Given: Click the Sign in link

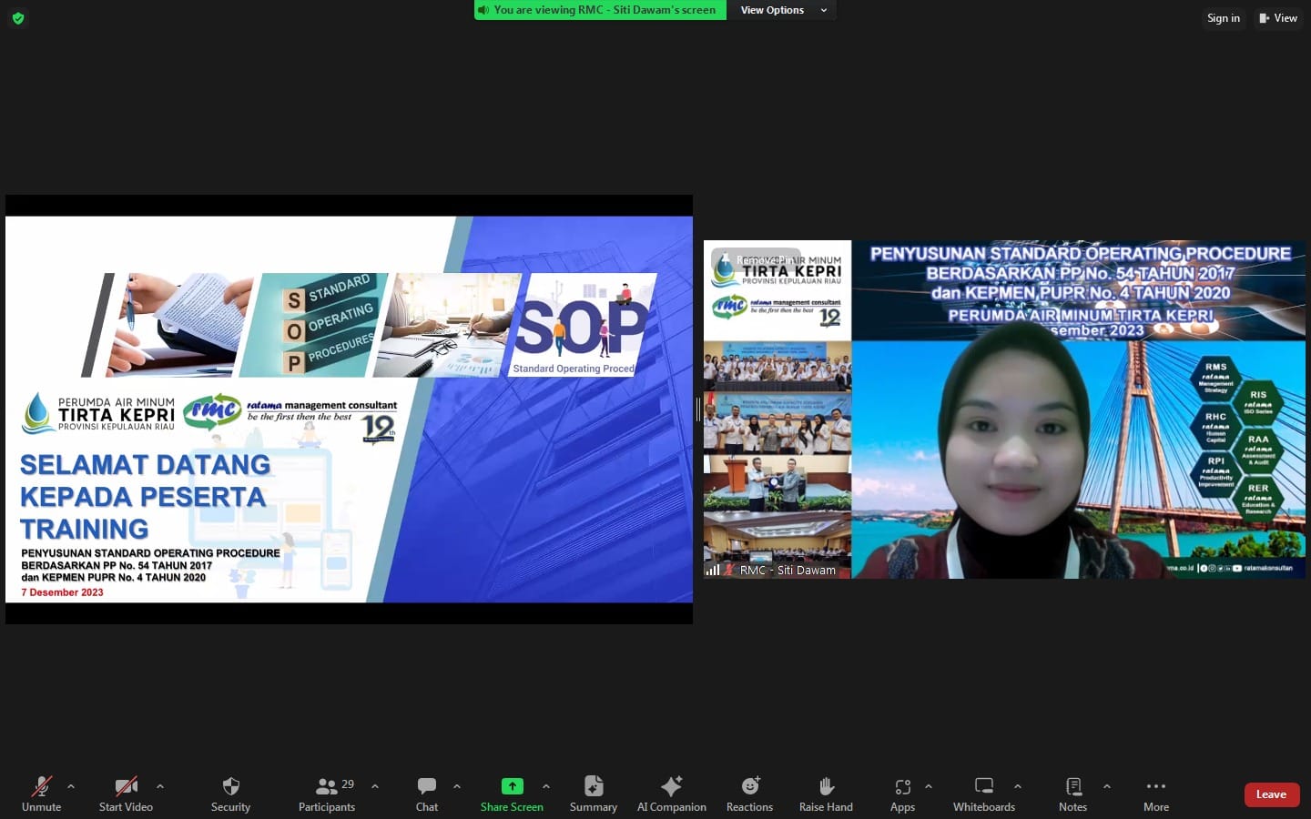Looking at the screenshot, I should click(1223, 18).
